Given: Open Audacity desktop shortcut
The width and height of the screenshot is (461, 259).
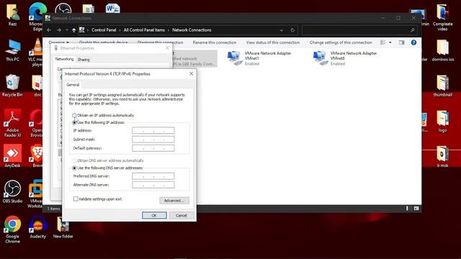Looking at the screenshot, I should [x=38, y=227].
